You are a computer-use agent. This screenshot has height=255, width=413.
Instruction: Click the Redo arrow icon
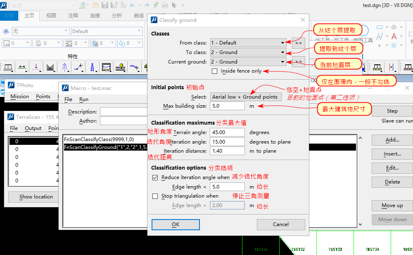147,5
